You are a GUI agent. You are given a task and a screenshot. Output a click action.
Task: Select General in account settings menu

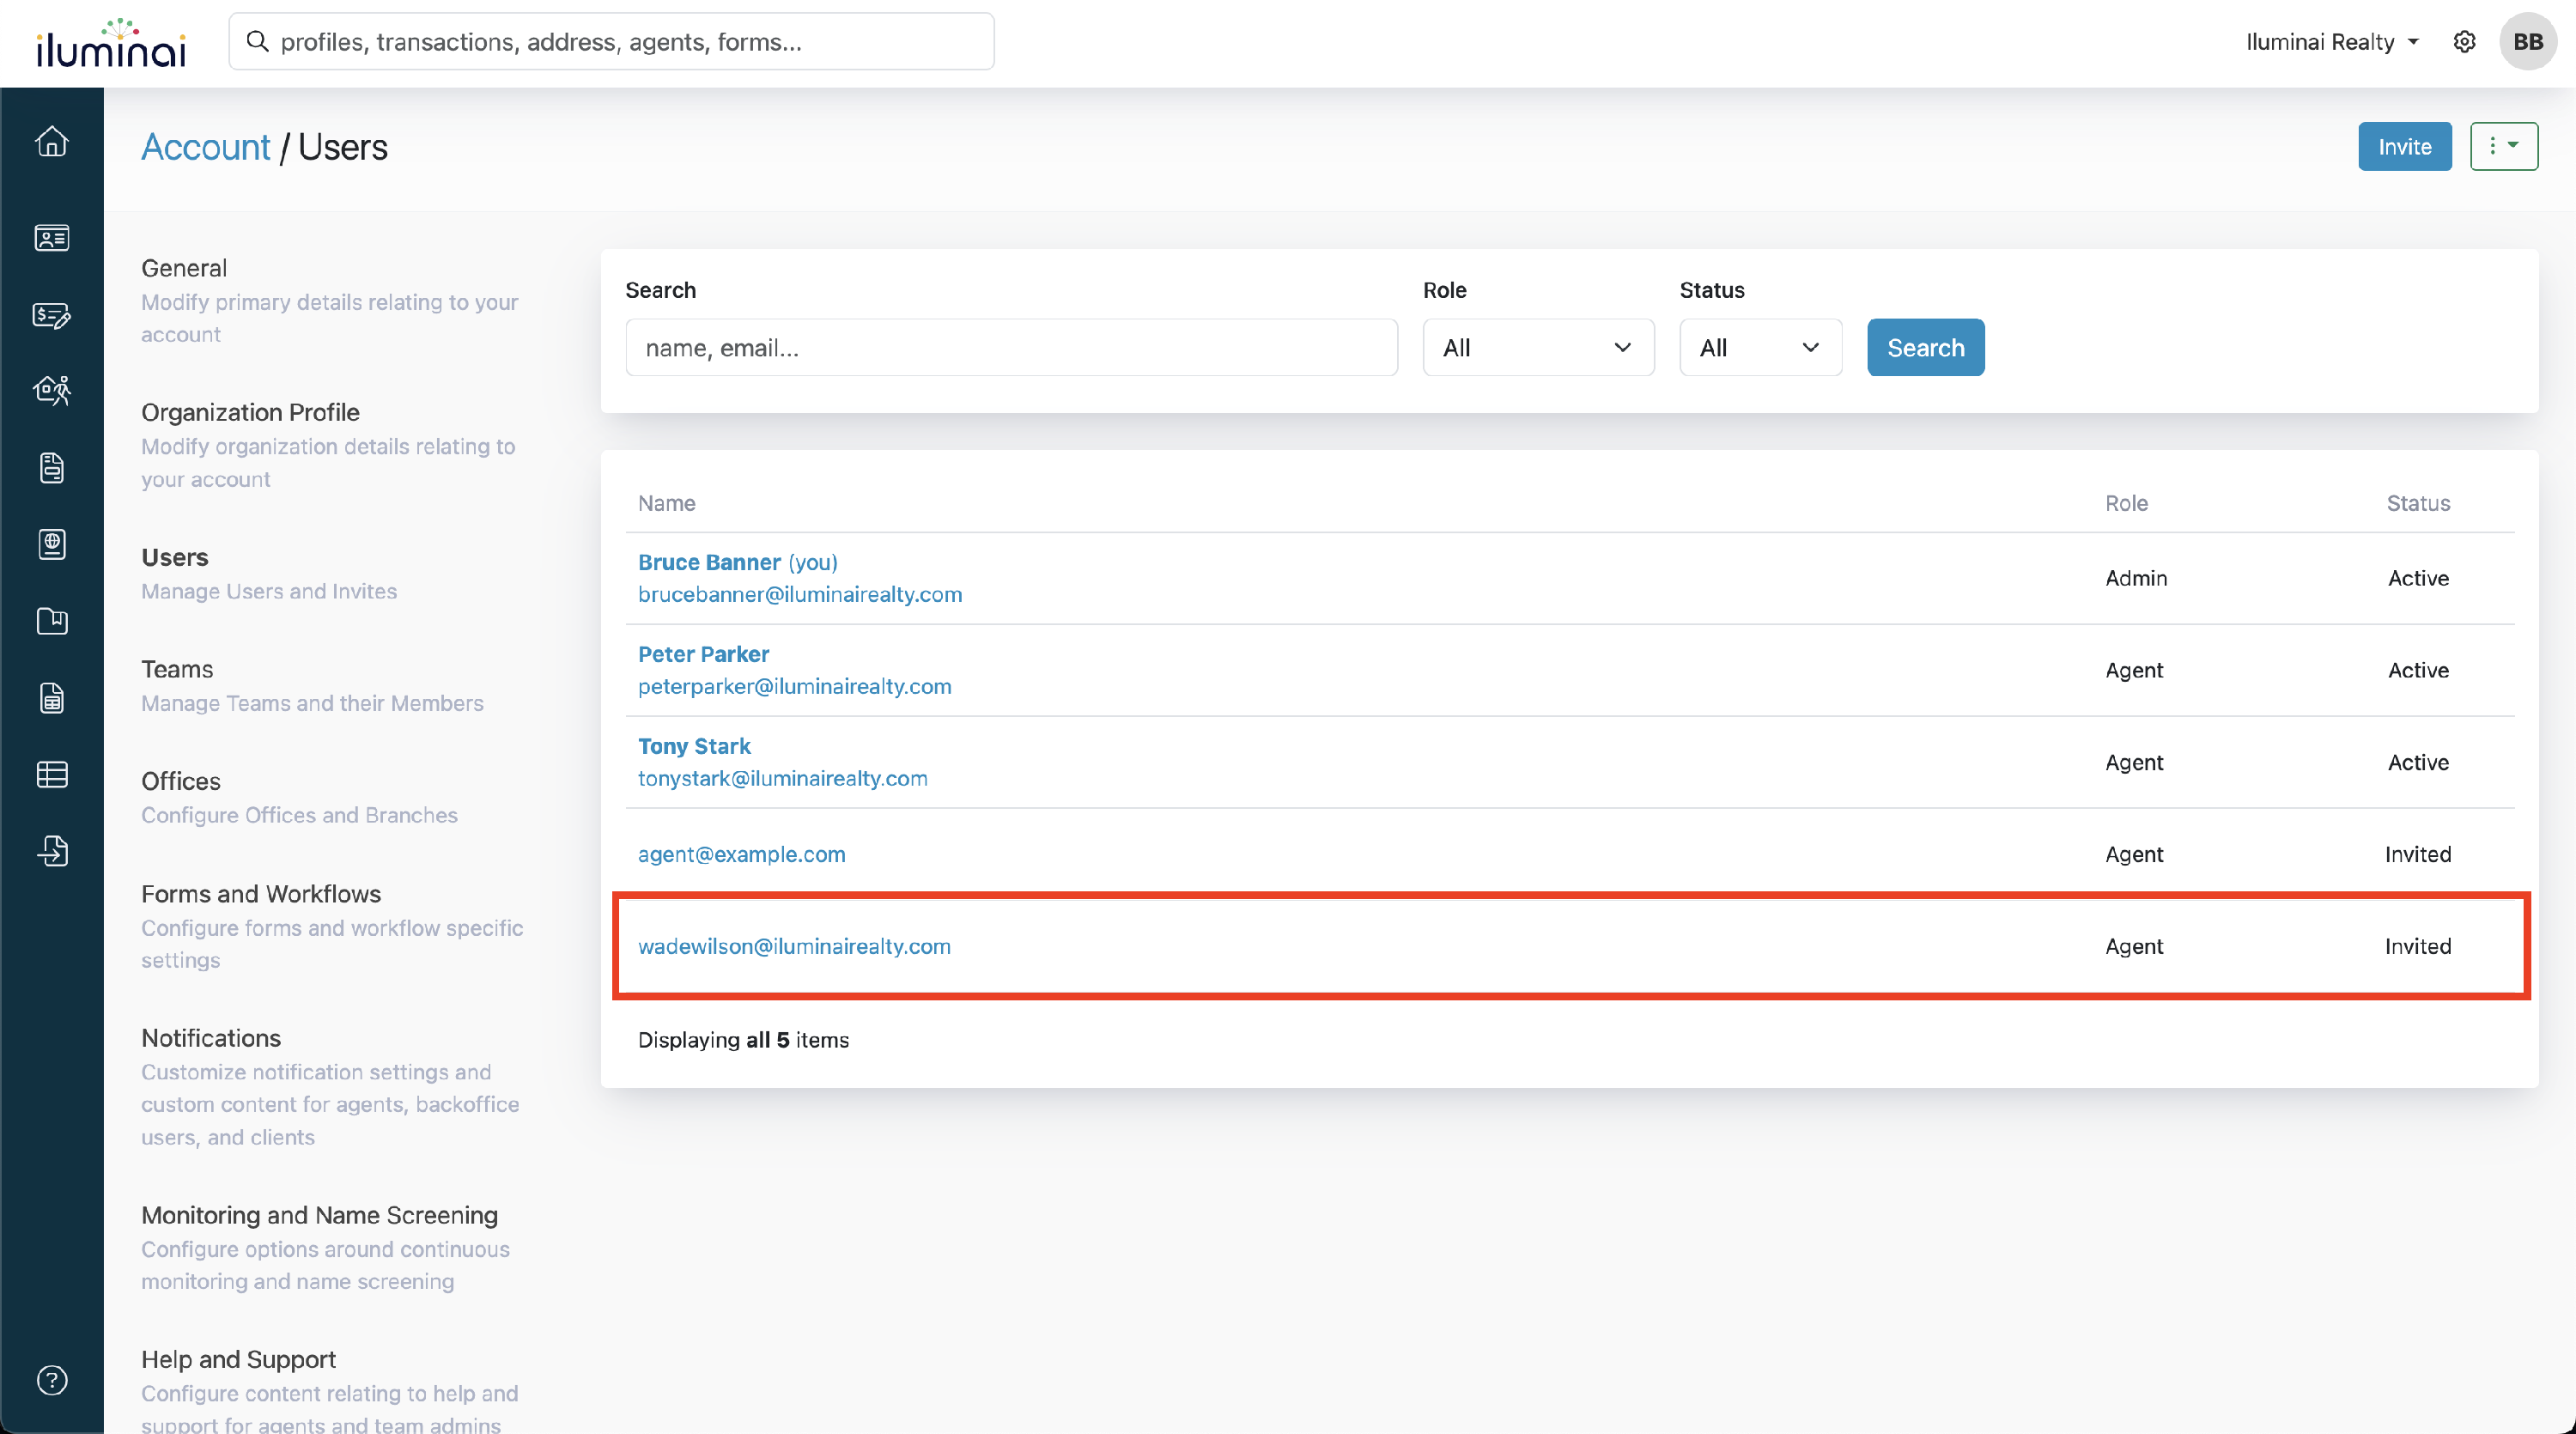pos(184,268)
